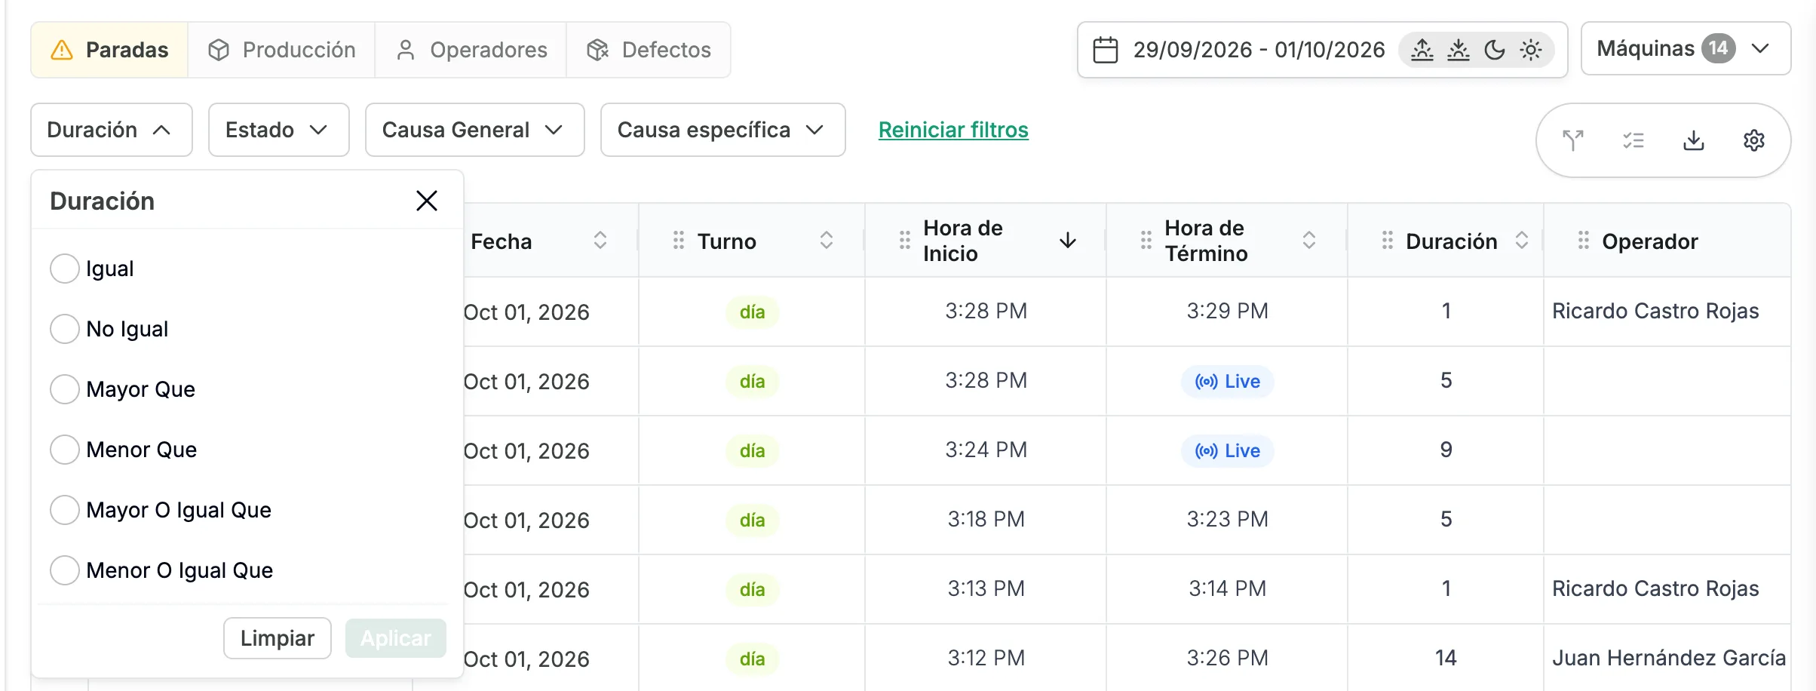1816x691 pixels.
Task: Open the Defectos tab
Action: pyautogui.click(x=649, y=50)
